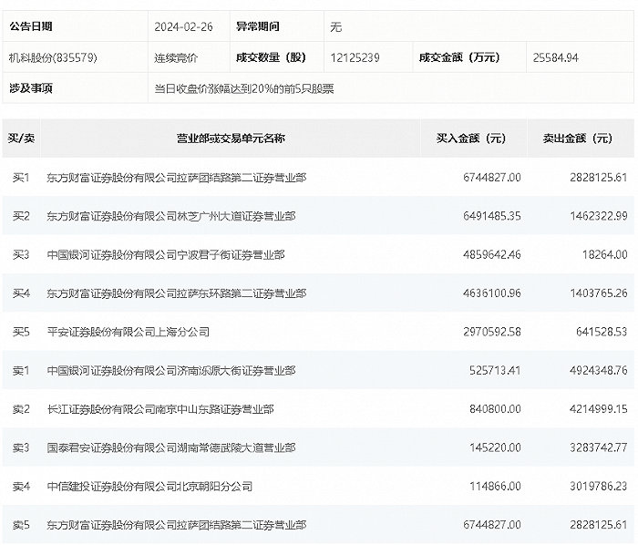The width and height of the screenshot is (638, 545).
Task: Select buy amount 840800.00
Action: click(x=495, y=408)
